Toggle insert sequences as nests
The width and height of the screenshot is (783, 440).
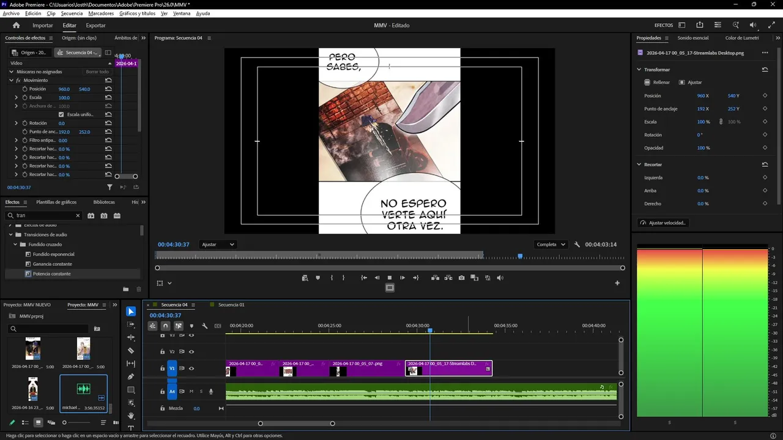[152, 326]
